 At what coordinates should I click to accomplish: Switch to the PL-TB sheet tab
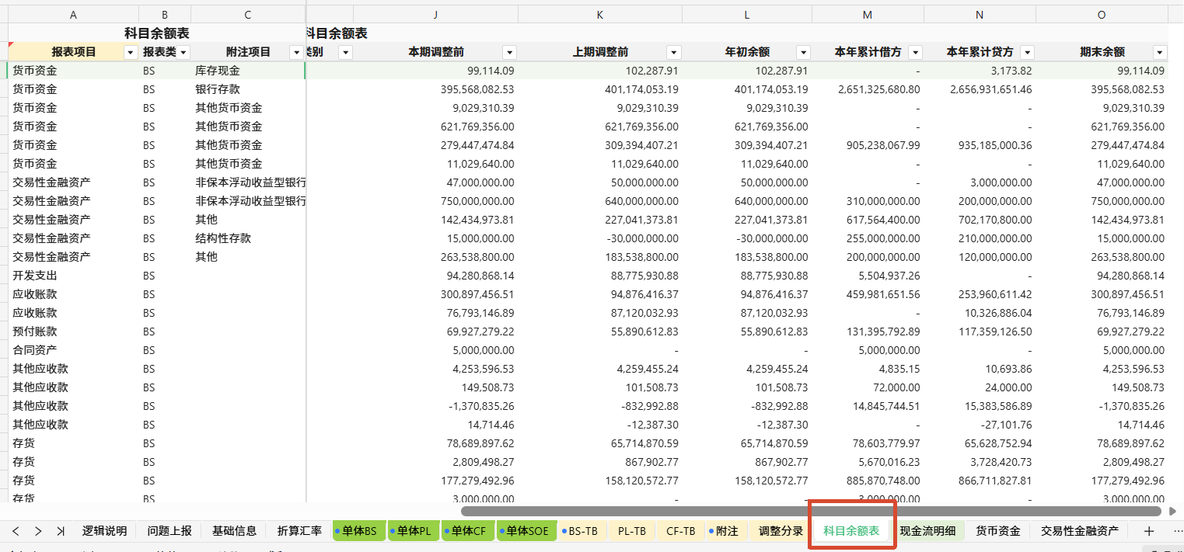coord(632,531)
